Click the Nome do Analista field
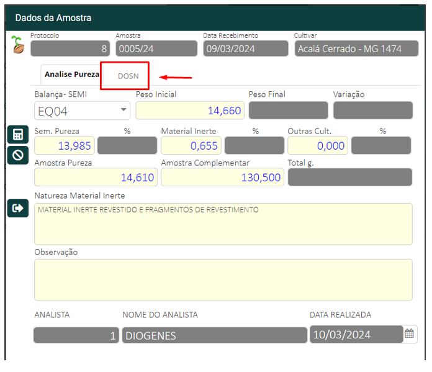 tap(214, 335)
